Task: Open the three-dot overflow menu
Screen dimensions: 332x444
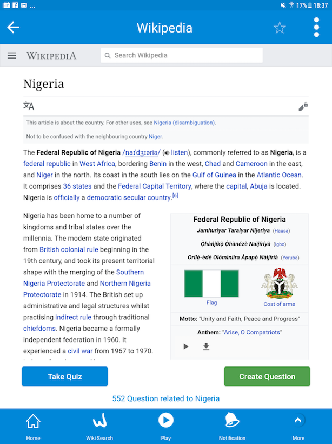Action: 316,28
